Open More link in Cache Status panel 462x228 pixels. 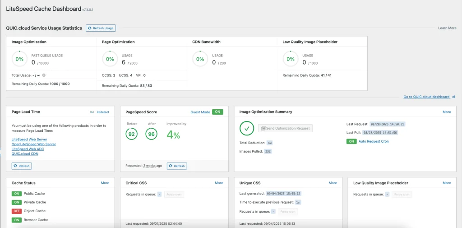pyautogui.click(x=105, y=183)
